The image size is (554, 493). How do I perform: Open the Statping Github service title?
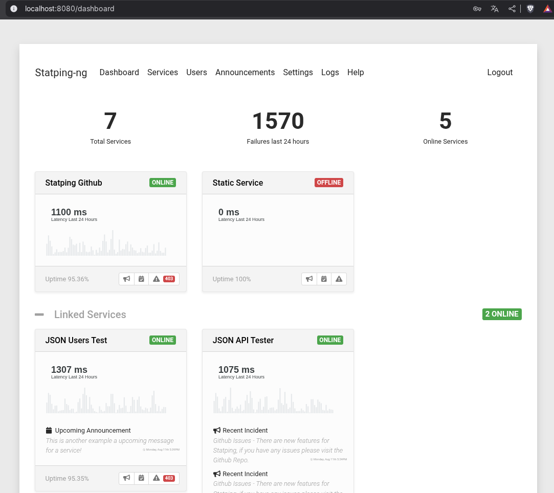pos(74,183)
